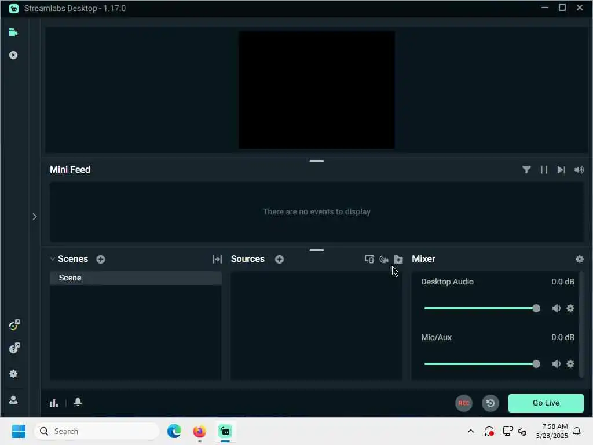
Task: Launch Microsoft Edge from taskbar
Action: pos(174,431)
